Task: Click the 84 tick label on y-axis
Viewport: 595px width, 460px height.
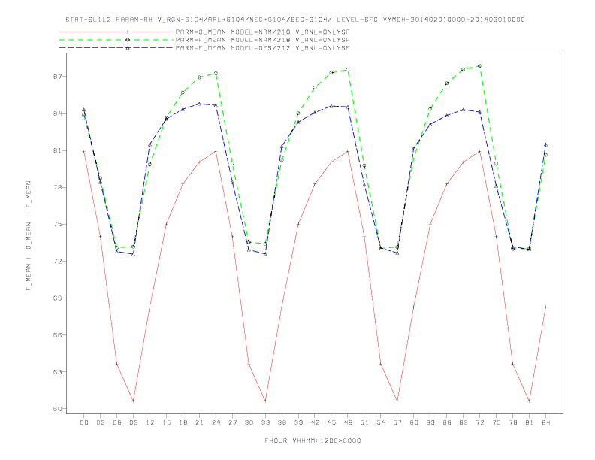Action: click(x=57, y=113)
